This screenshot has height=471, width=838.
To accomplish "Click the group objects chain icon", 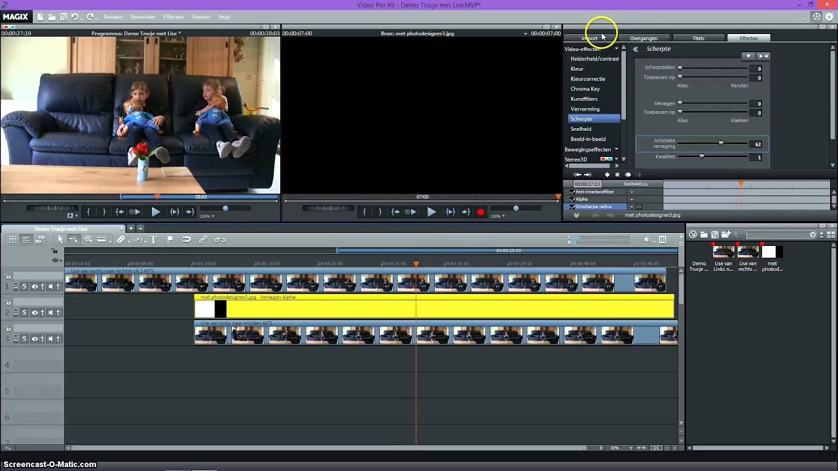I will 203,240.
